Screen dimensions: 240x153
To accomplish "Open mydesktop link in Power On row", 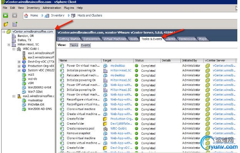I will (x=118, y=66).
